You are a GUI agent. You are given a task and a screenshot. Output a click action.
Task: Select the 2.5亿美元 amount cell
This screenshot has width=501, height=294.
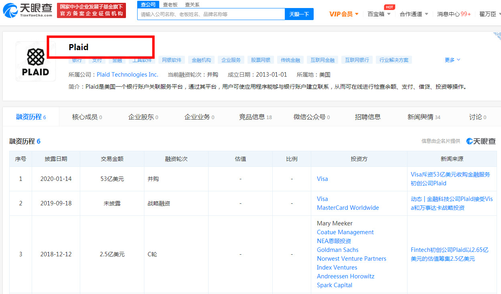tap(112, 254)
